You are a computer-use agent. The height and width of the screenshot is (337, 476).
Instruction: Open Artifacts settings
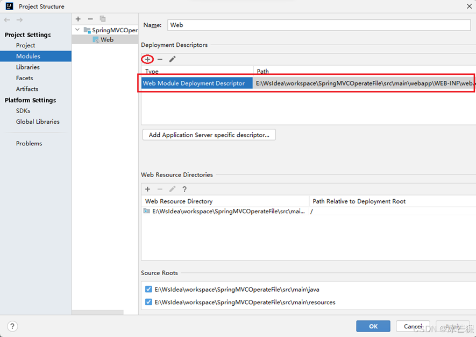pyautogui.click(x=27, y=89)
